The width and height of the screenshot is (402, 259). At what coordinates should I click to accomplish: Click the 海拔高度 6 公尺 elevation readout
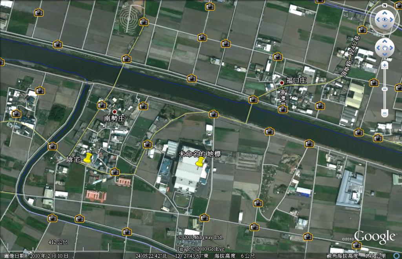(235, 256)
